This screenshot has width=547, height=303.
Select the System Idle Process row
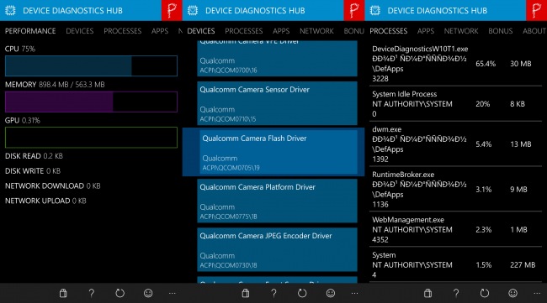coord(455,104)
